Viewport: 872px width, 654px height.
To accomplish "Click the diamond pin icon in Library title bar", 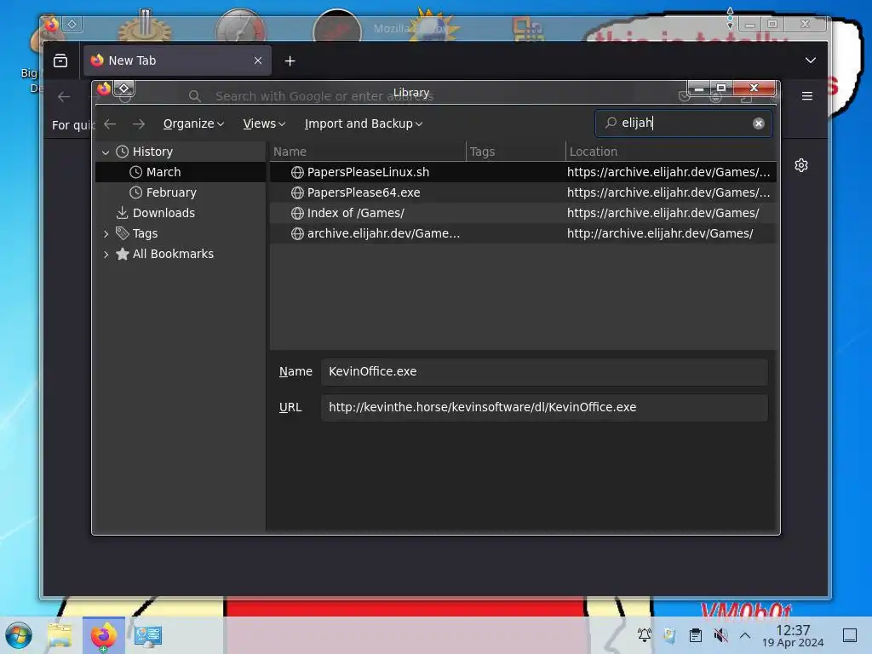I will point(124,89).
